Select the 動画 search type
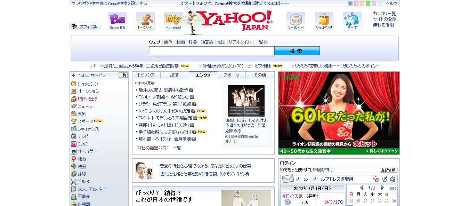 click(180, 42)
